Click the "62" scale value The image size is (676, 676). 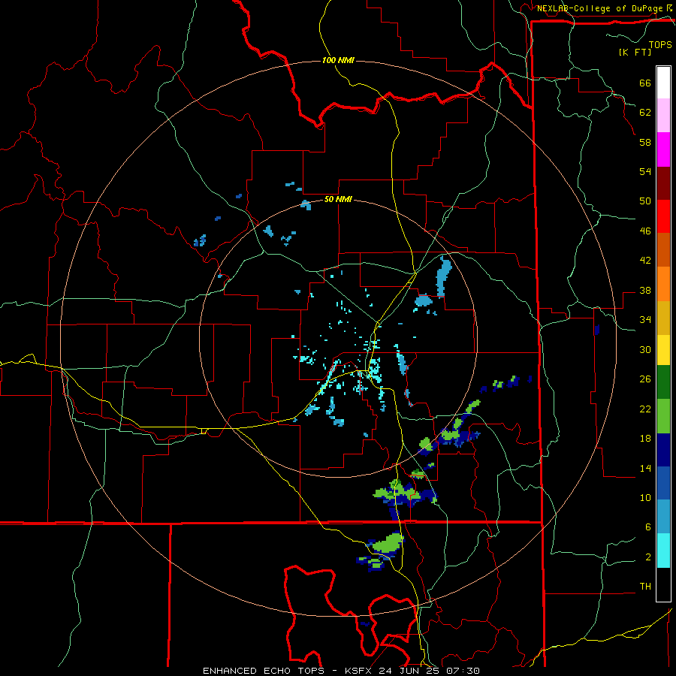(645, 112)
